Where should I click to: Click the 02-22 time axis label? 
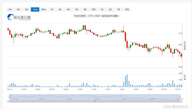[x=178, y=89]
